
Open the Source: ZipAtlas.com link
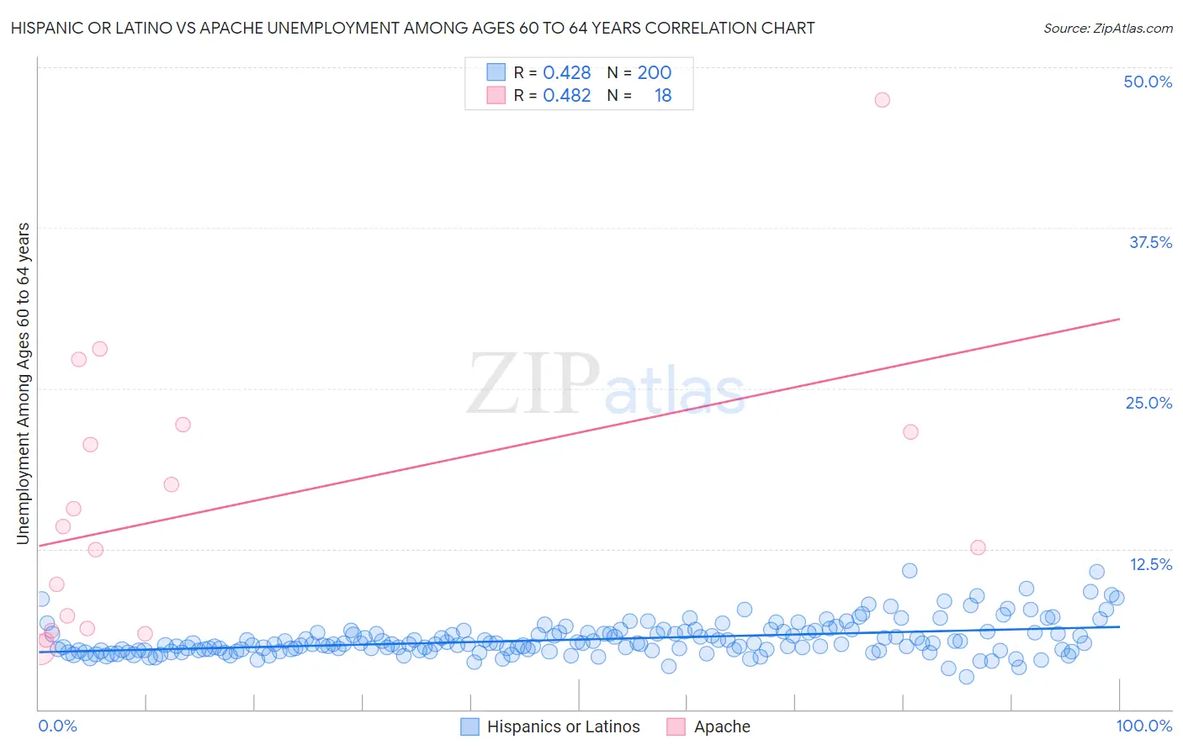click(x=1108, y=28)
